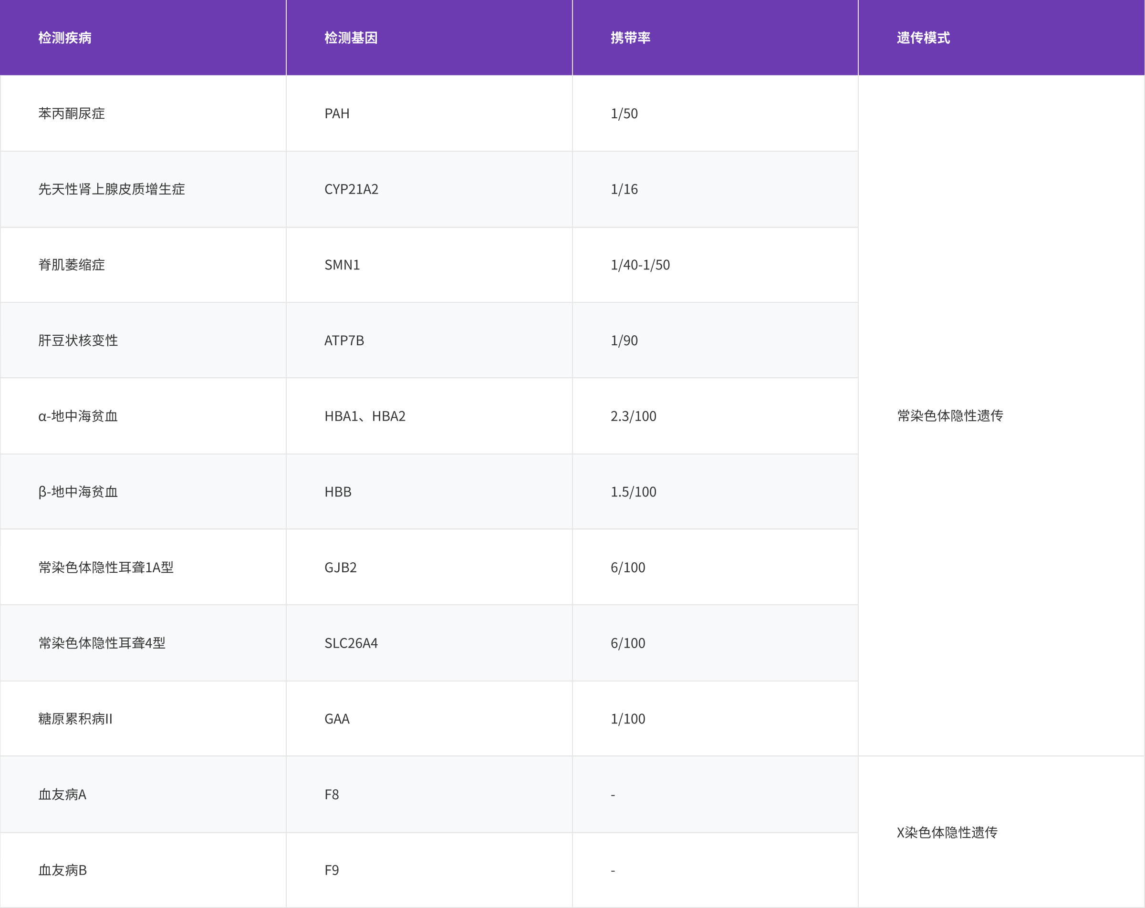Select the HBA1、HBA2 gene cell
Image resolution: width=1145 pixels, height=908 pixels.
365,416
